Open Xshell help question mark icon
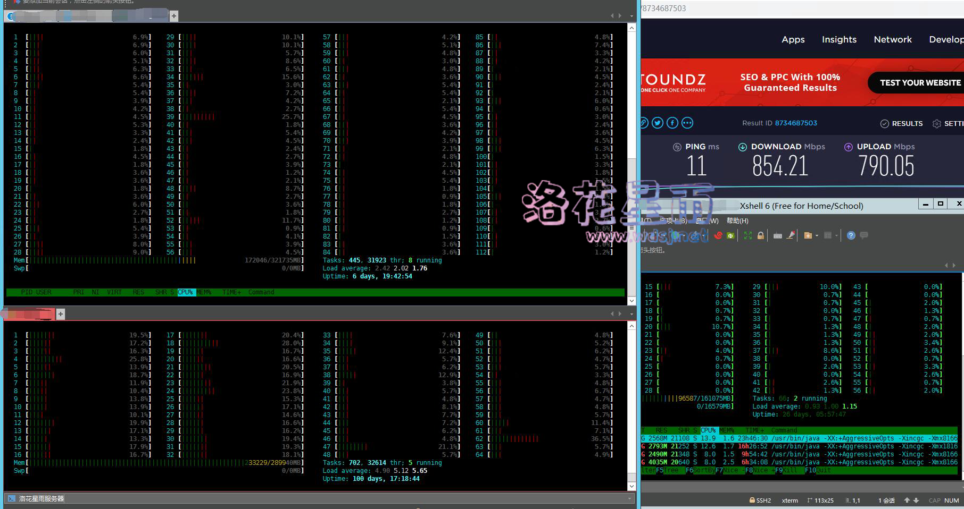 851,235
